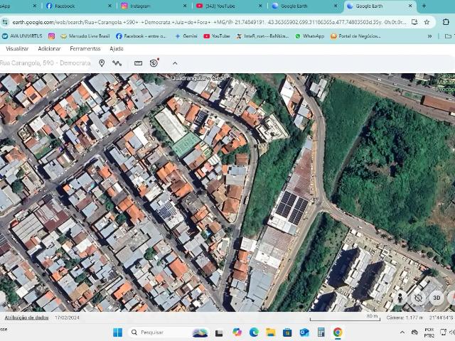455x341 pixels.
Task: Close the active Google Earth tab
Action: tap(410, 6)
